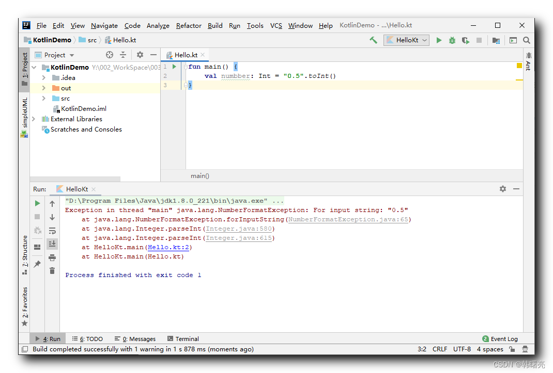
Task: Open the VCS menu
Action: [x=276, y=25]
